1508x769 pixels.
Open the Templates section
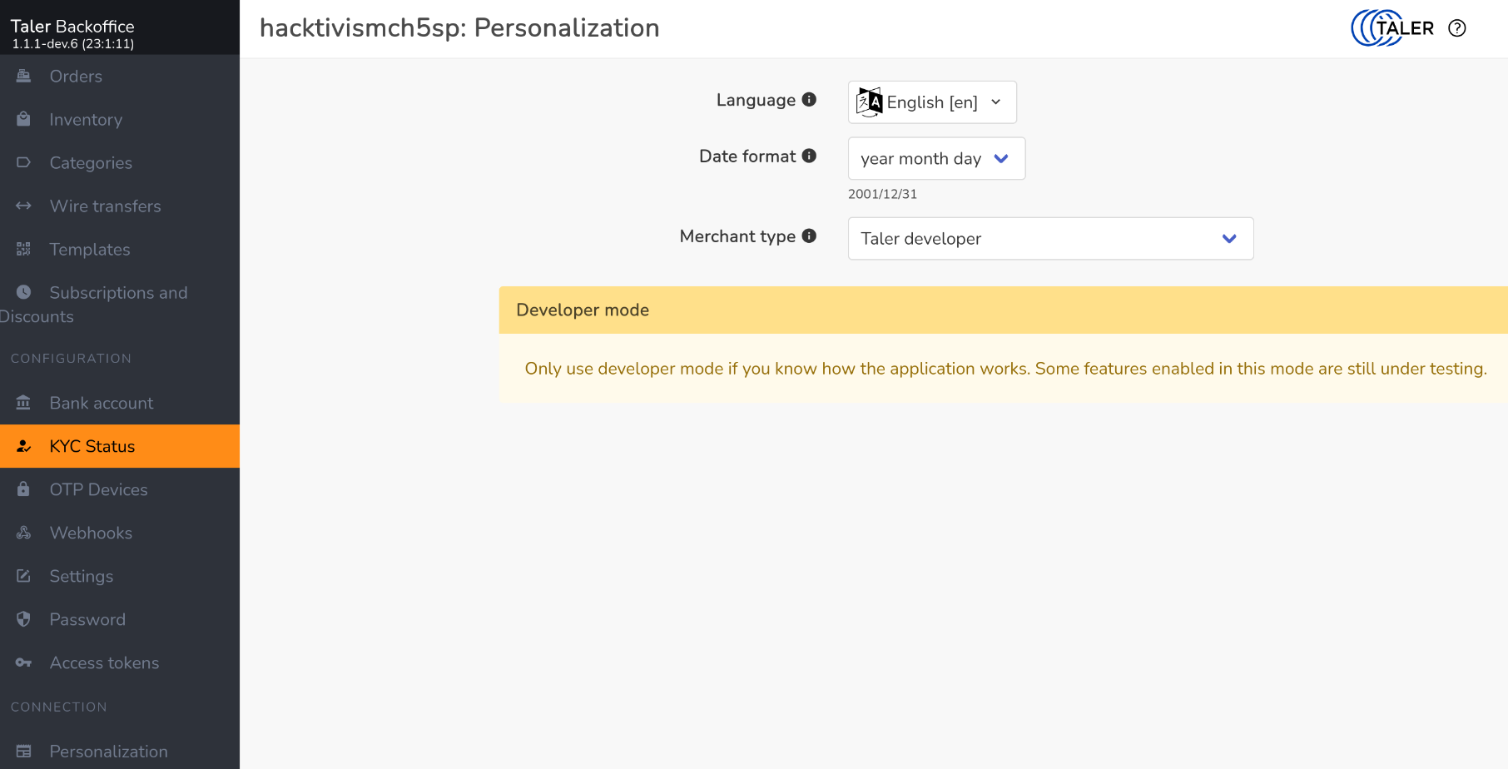(x=90, y=250)
